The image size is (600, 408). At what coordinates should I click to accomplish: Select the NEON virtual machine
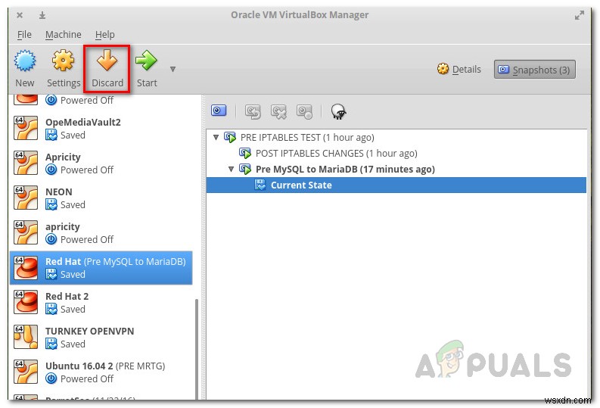coord(101,198)
